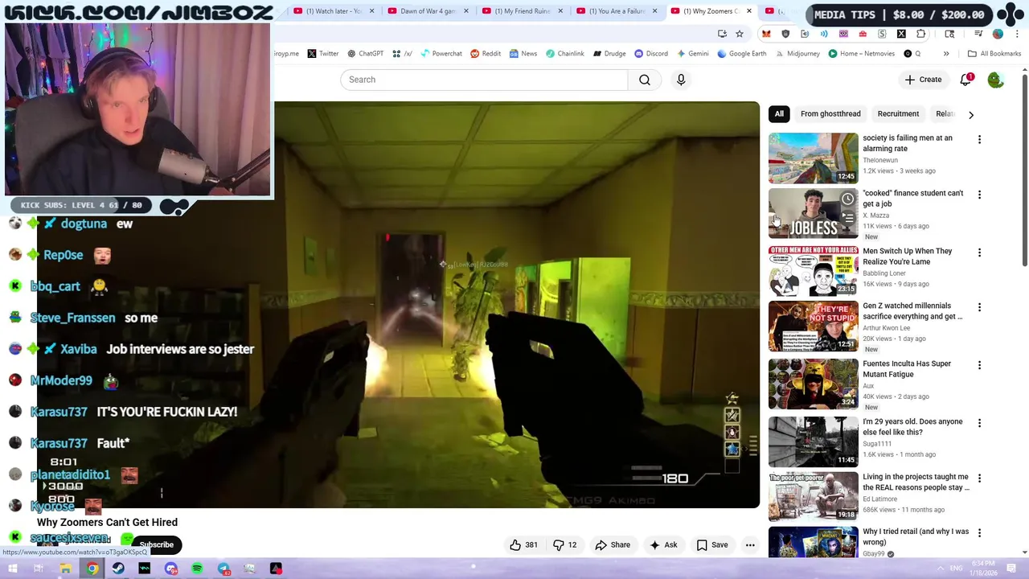1029x579 pixels.
Task: Subscribe to the channel
Action: point(156,544)
